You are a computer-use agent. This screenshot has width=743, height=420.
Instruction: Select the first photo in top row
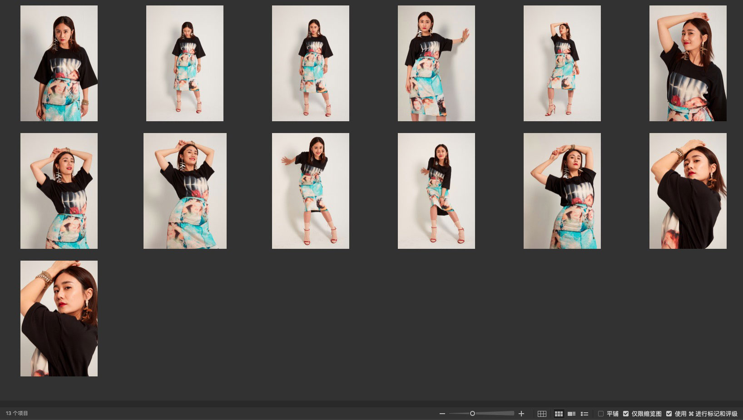59,64
